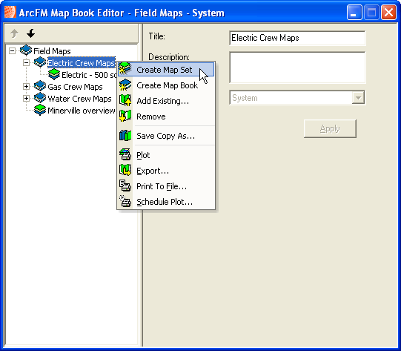This screenshot has height=351, width=401.
Task: Click the Create Map Set icon
Action: click(x=125, y=70)
